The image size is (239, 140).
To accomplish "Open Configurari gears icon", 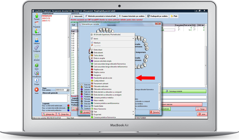I will [37, 49].
